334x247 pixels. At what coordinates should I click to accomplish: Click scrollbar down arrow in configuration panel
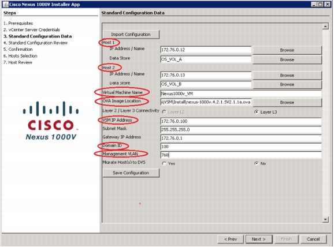point(325,219)
